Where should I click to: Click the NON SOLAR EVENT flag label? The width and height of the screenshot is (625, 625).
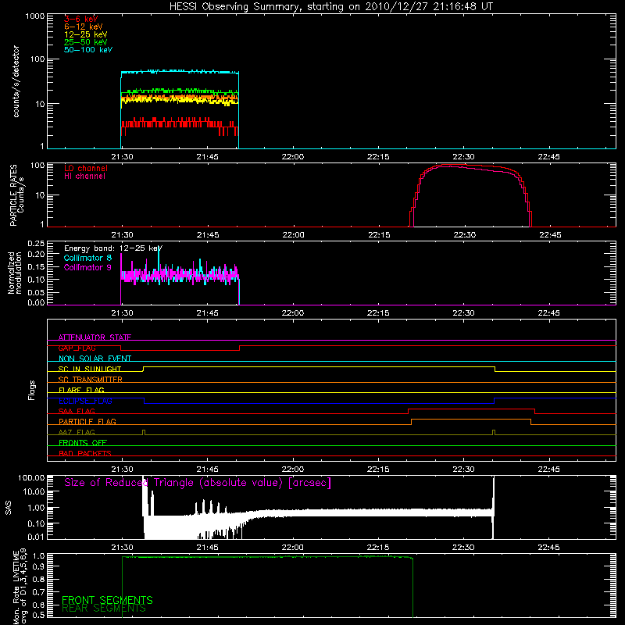[x=95, y=359]
